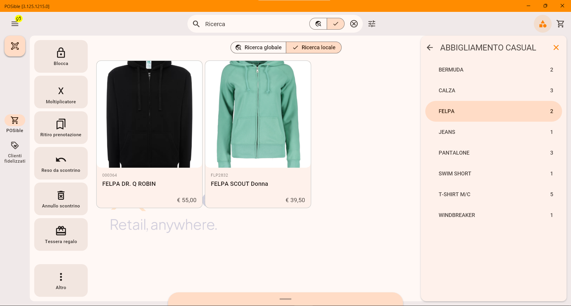Switch to Ricerca globale

coord(258,47)
